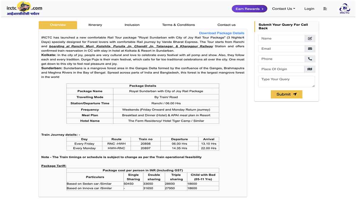Screen dimensions: 356x200
Task: Click the Meal Plan value cell
Action: pyautogui.click(x=166, y=115)
